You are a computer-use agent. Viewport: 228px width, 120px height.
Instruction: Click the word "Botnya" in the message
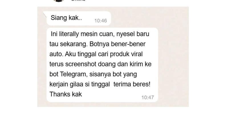[x=99, y=44]
